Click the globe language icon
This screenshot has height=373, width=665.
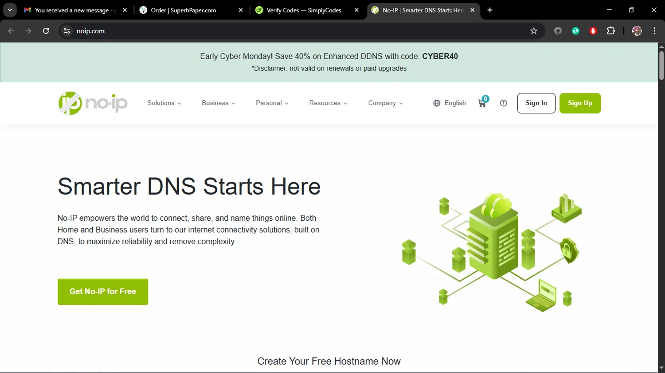click(437, 103)
